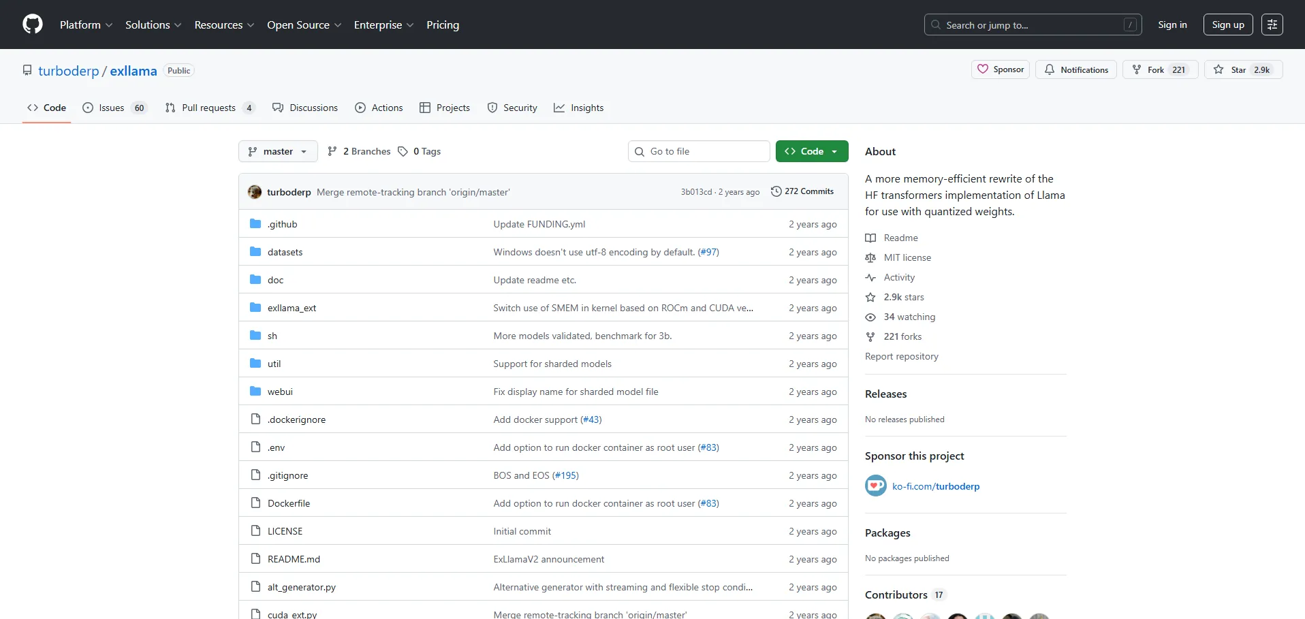Click the Sponsor heart button
The image size is (1305, 619).
[1000, 69]
